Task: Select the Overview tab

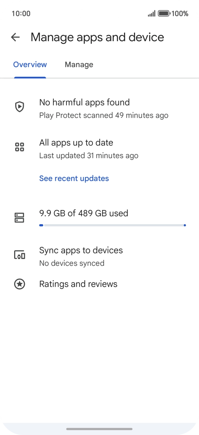Action: click(30, 65)
